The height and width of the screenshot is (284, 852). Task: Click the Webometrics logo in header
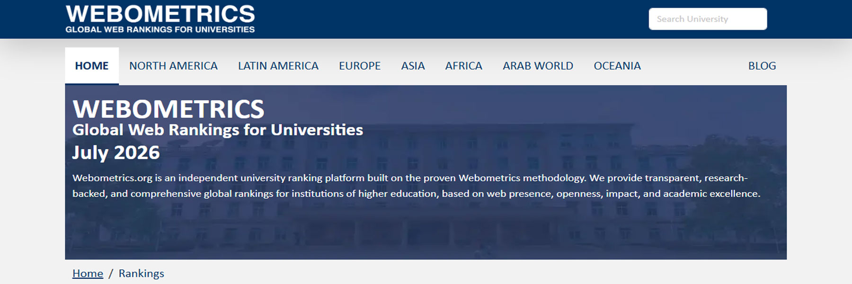[160, 19]
